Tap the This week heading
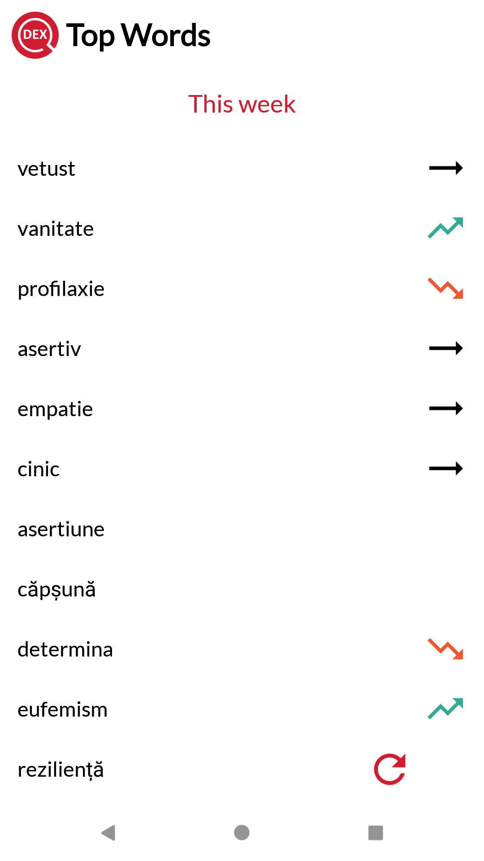This screenshot has width=484, height=861. [x=242, y=104]
